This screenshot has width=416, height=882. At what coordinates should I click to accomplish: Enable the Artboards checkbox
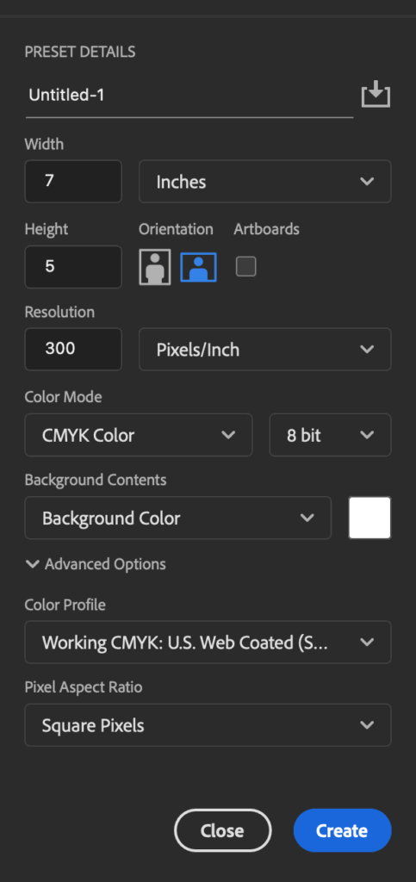[x=245, y=266]
